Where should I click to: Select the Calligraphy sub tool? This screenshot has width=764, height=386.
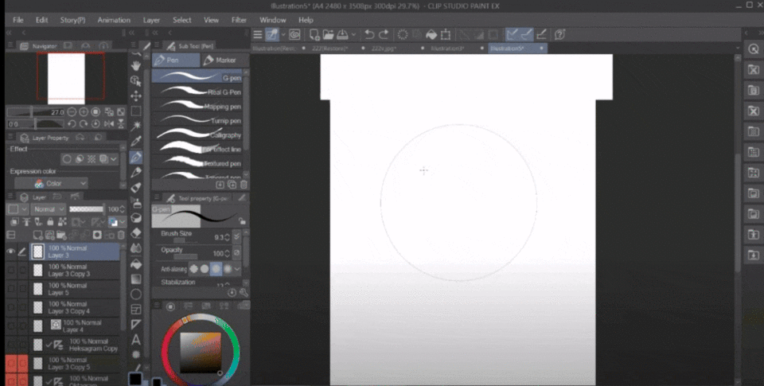coord(197,135)
